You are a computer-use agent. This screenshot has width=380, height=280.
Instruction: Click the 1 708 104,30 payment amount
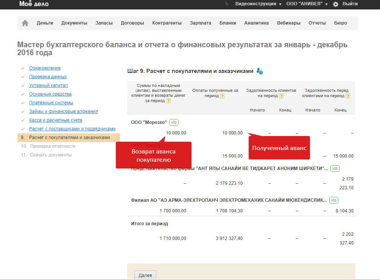coord(229,211)
